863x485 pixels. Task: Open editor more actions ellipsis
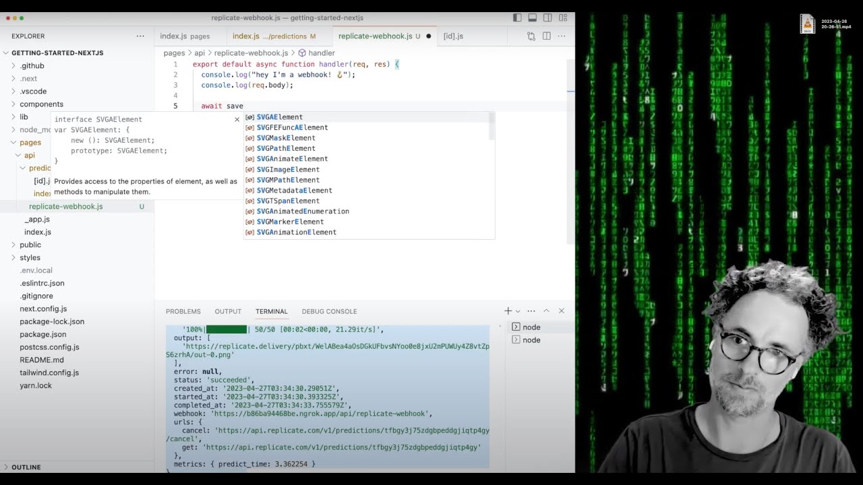click(562, 36)
